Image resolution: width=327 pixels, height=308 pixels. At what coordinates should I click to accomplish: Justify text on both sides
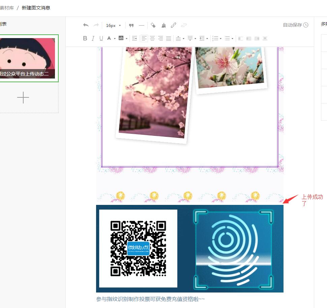pyautogui.click(x=169, y=38)
